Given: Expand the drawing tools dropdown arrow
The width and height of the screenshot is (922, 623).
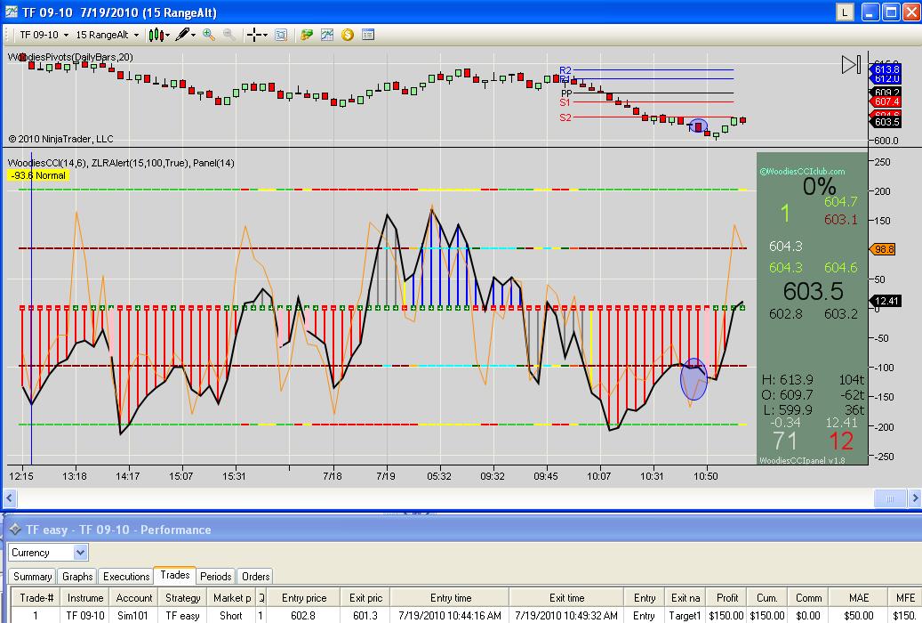Looking at the screenshot, I should [x=194, y=36].
